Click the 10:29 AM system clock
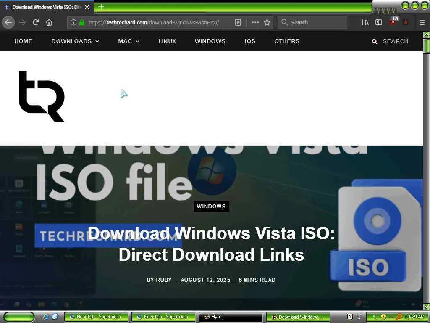430x323 pixels. [414, 317]
